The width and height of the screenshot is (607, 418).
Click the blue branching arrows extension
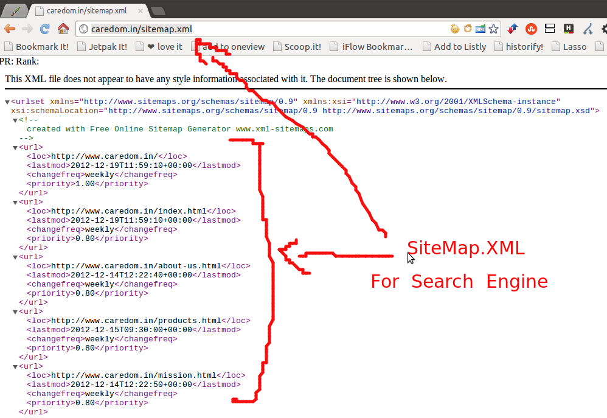(588, 29)
